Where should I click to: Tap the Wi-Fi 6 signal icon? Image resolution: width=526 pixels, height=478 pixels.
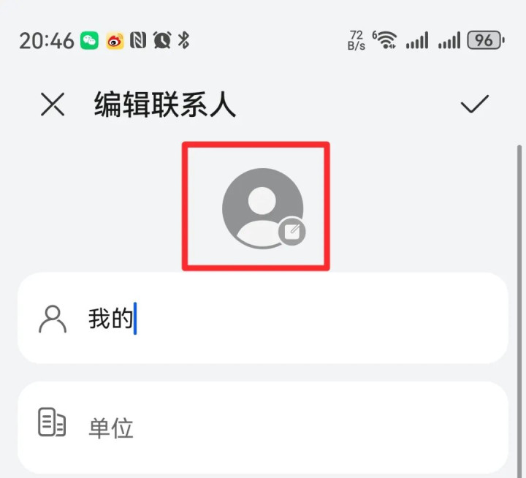pos(385,39)
